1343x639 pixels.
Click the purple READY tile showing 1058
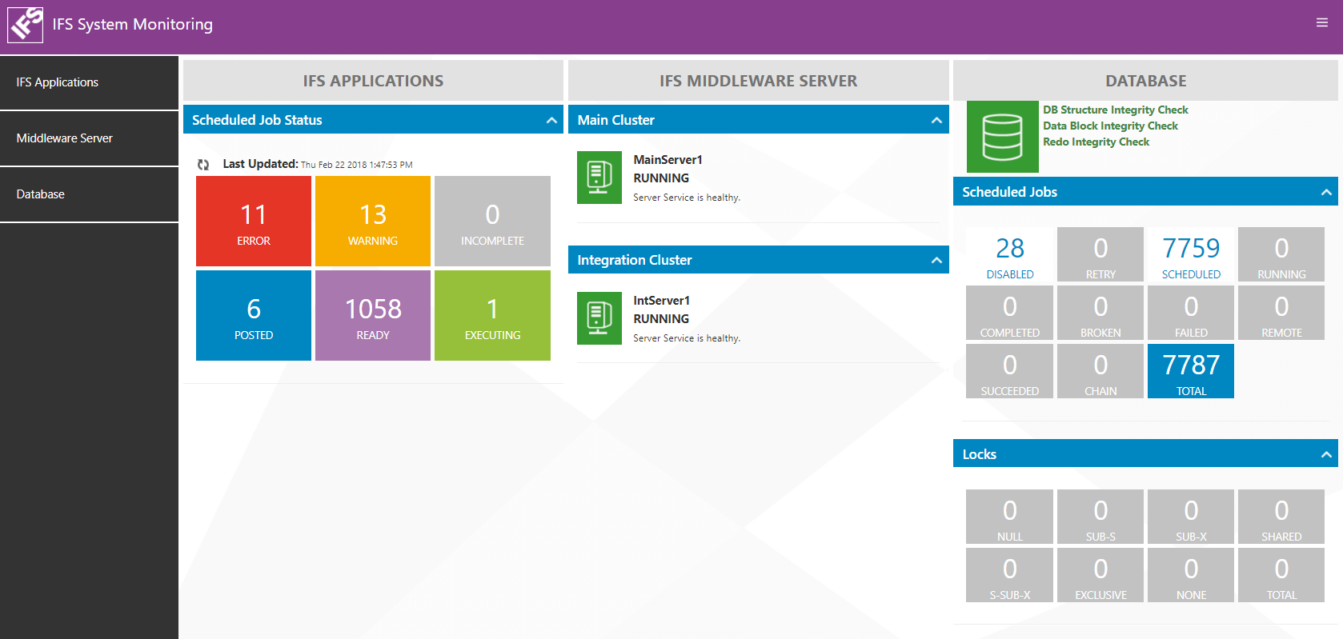point(373,316)
